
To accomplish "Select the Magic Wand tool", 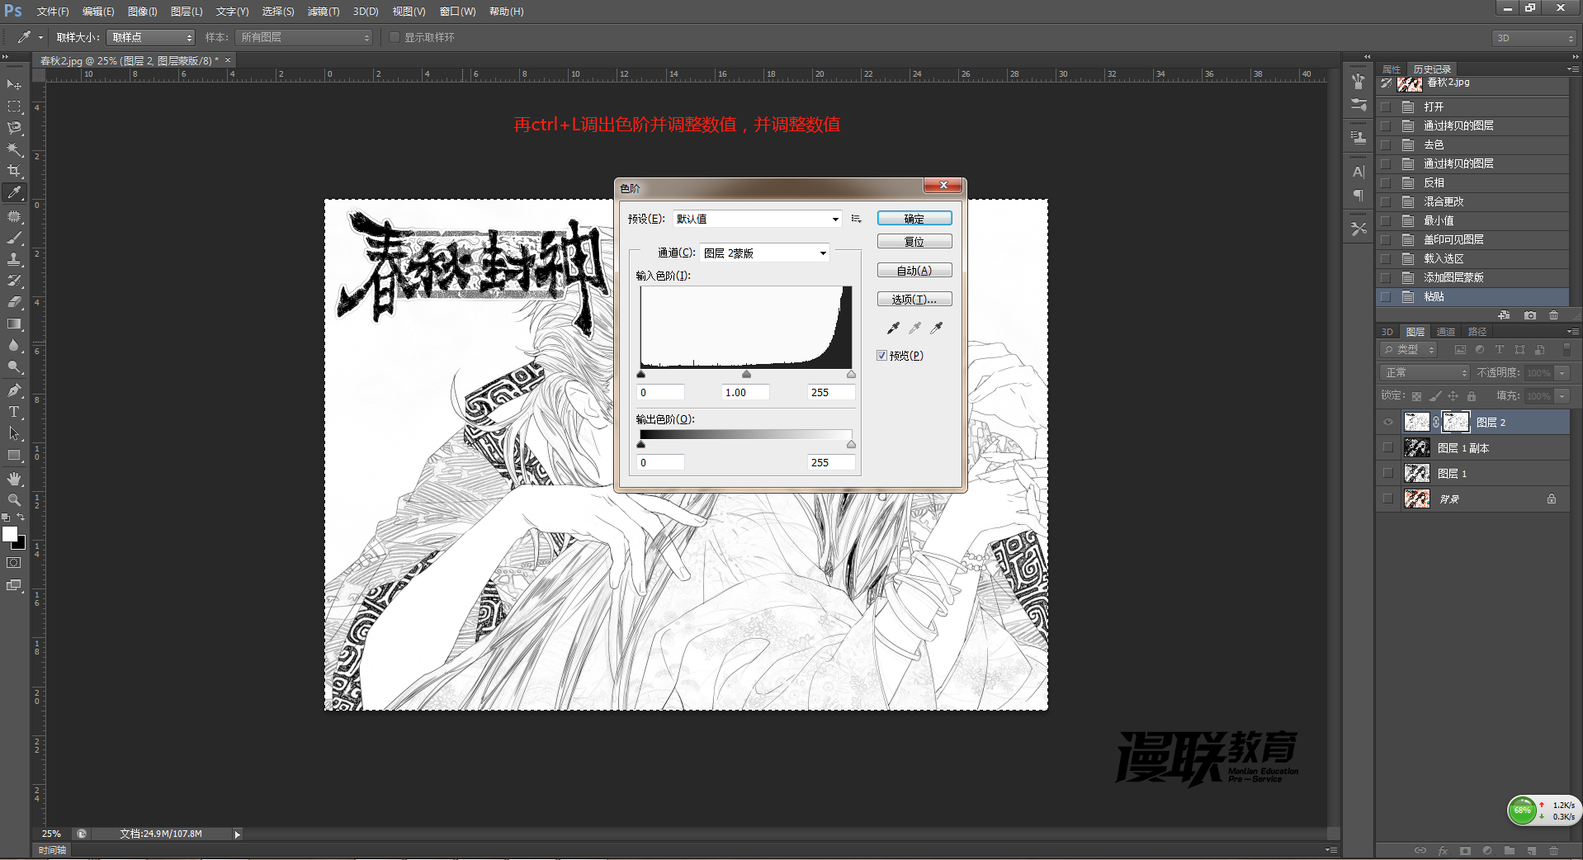I will (14, 149).
